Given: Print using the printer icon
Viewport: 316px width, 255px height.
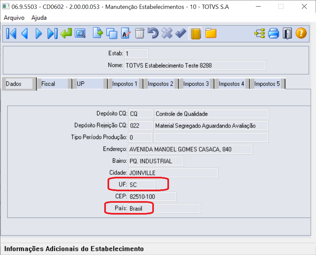Looking at the screenshot, I should 274,34.
